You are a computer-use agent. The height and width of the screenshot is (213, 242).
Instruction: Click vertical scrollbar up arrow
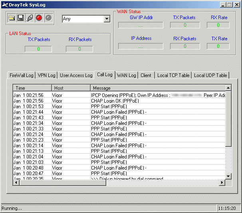tap(228, 88)
